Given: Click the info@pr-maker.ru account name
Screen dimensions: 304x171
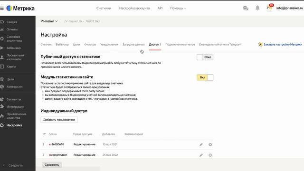Looking at the screenshot, I should 289,8.
